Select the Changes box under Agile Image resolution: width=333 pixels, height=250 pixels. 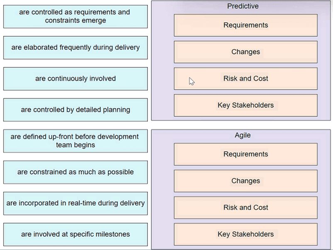click(x=245, y=181)
